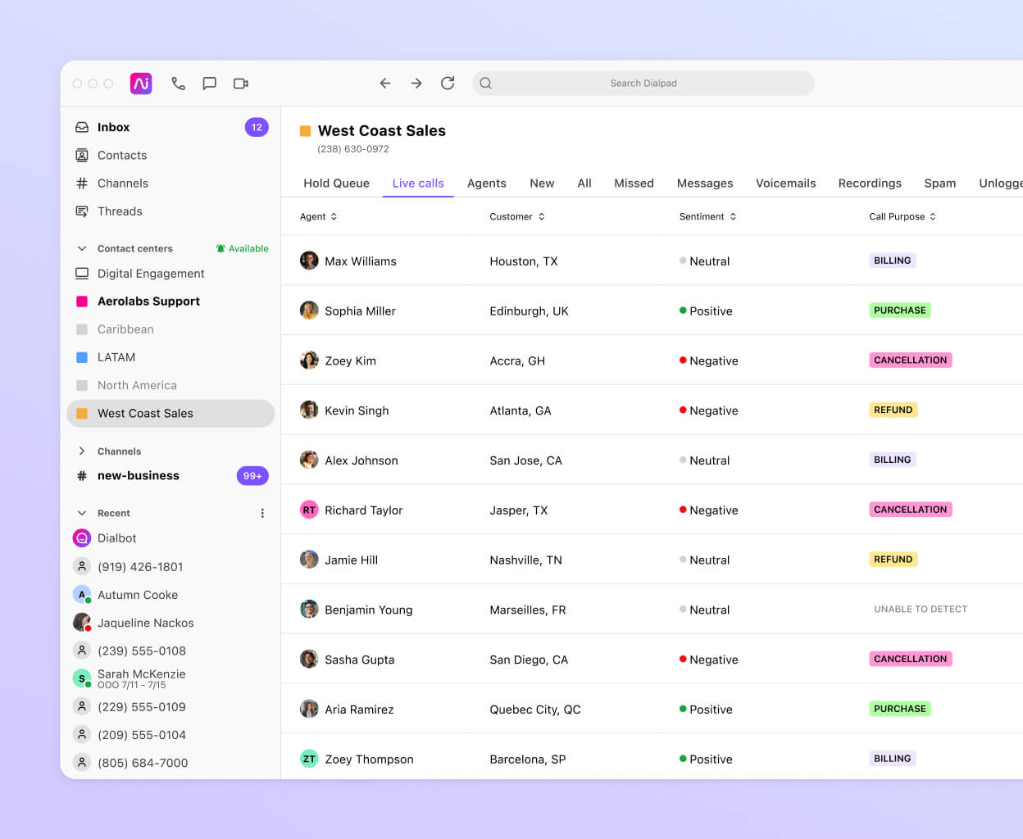Refresh the view using the reload icon
Viewport: 1023px width, 839px height.
tap(448, 83)
